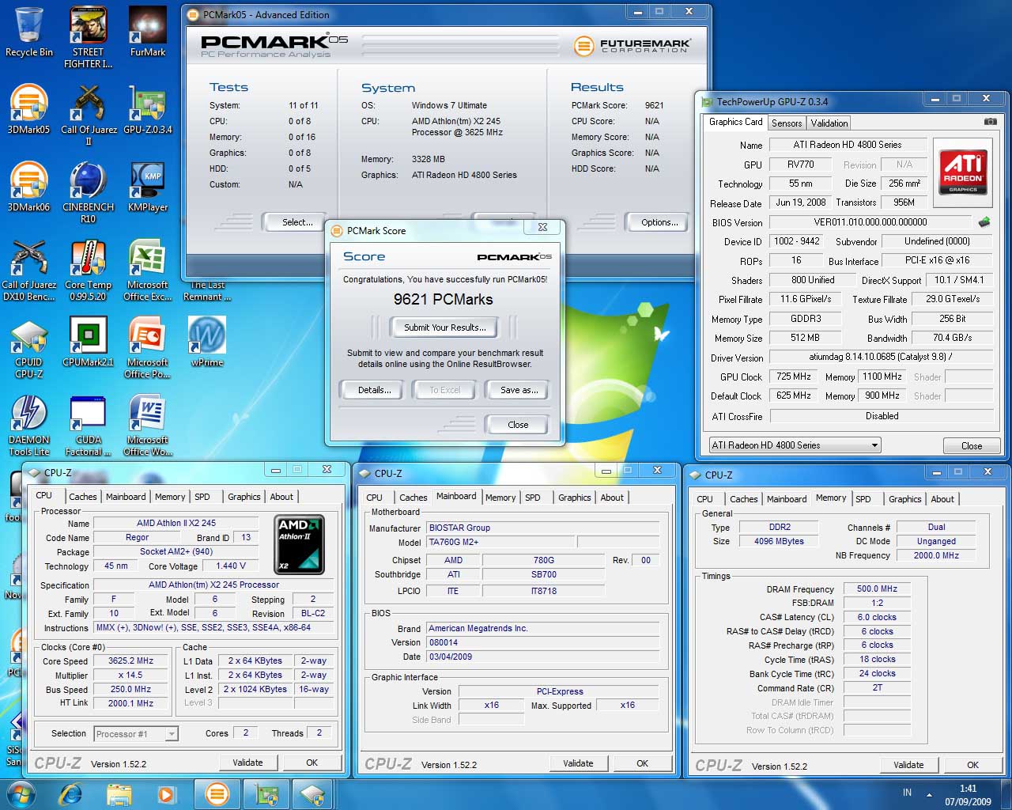Image resolution: width=1012 pixels, height=810 pixels.
Task: Click motherboard model TA760G M2+ field
Action: point(501,542)
